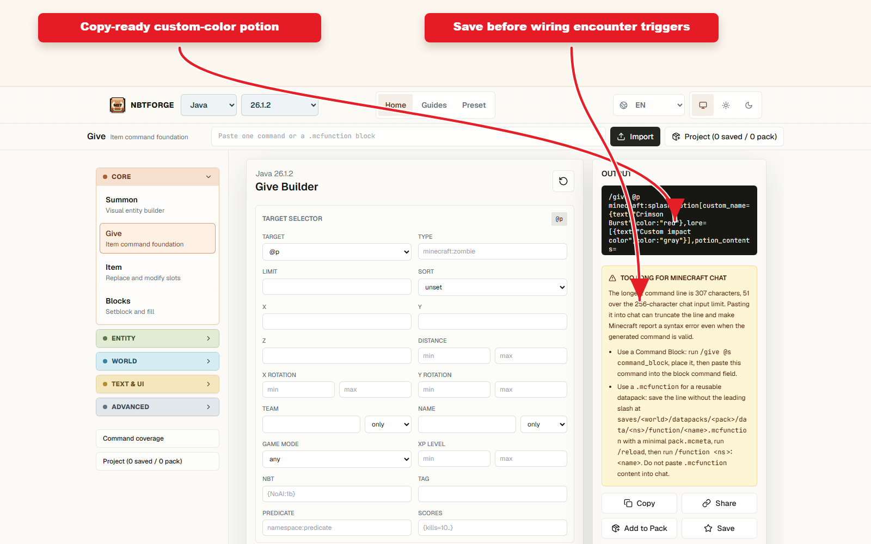Reset the Give Builder with refresh icon

point(563,181)
